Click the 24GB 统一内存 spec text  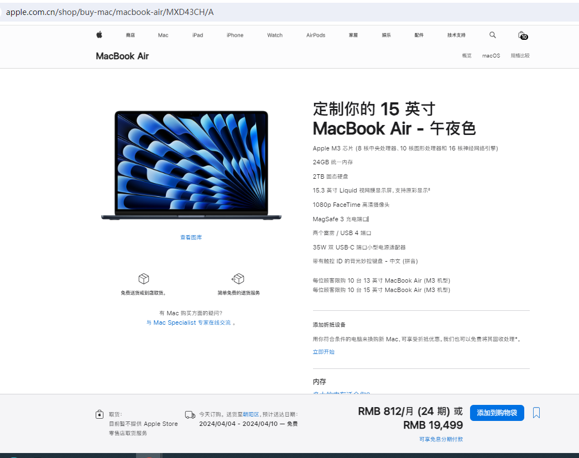[x=333, y=162]
